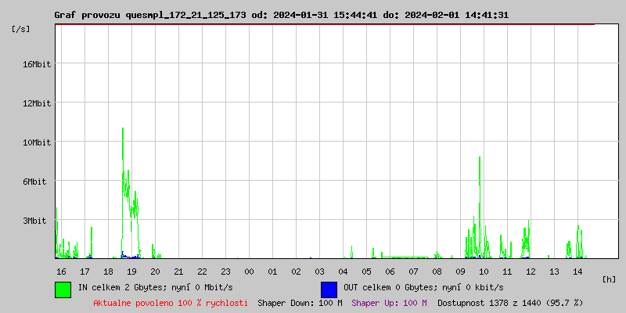This screenshot has width=626, height=313.
Task: Click hour label '04' on x-axis
Action: coord(343,272)
